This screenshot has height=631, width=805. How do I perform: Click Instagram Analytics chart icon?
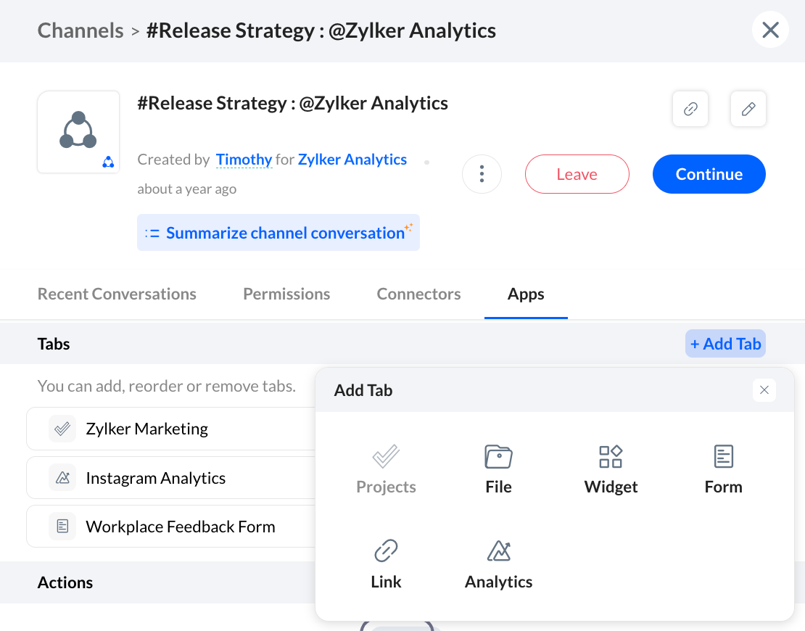point(62,477)
